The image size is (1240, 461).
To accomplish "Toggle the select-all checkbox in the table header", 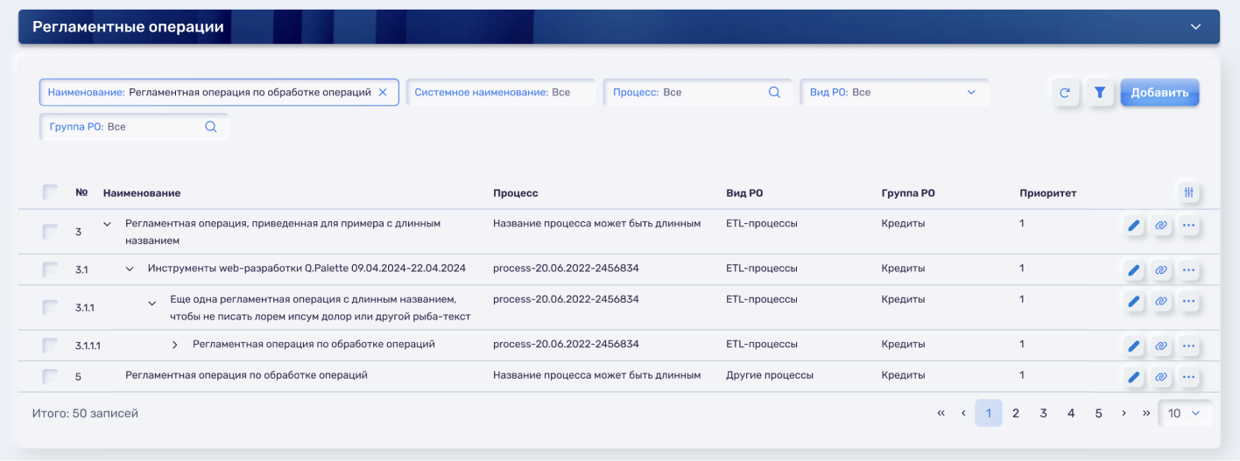I will coord(51,192).
